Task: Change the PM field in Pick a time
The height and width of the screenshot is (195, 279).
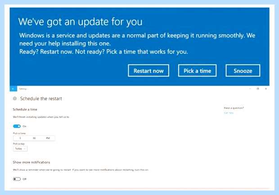Action: click(x=48, y=138)
